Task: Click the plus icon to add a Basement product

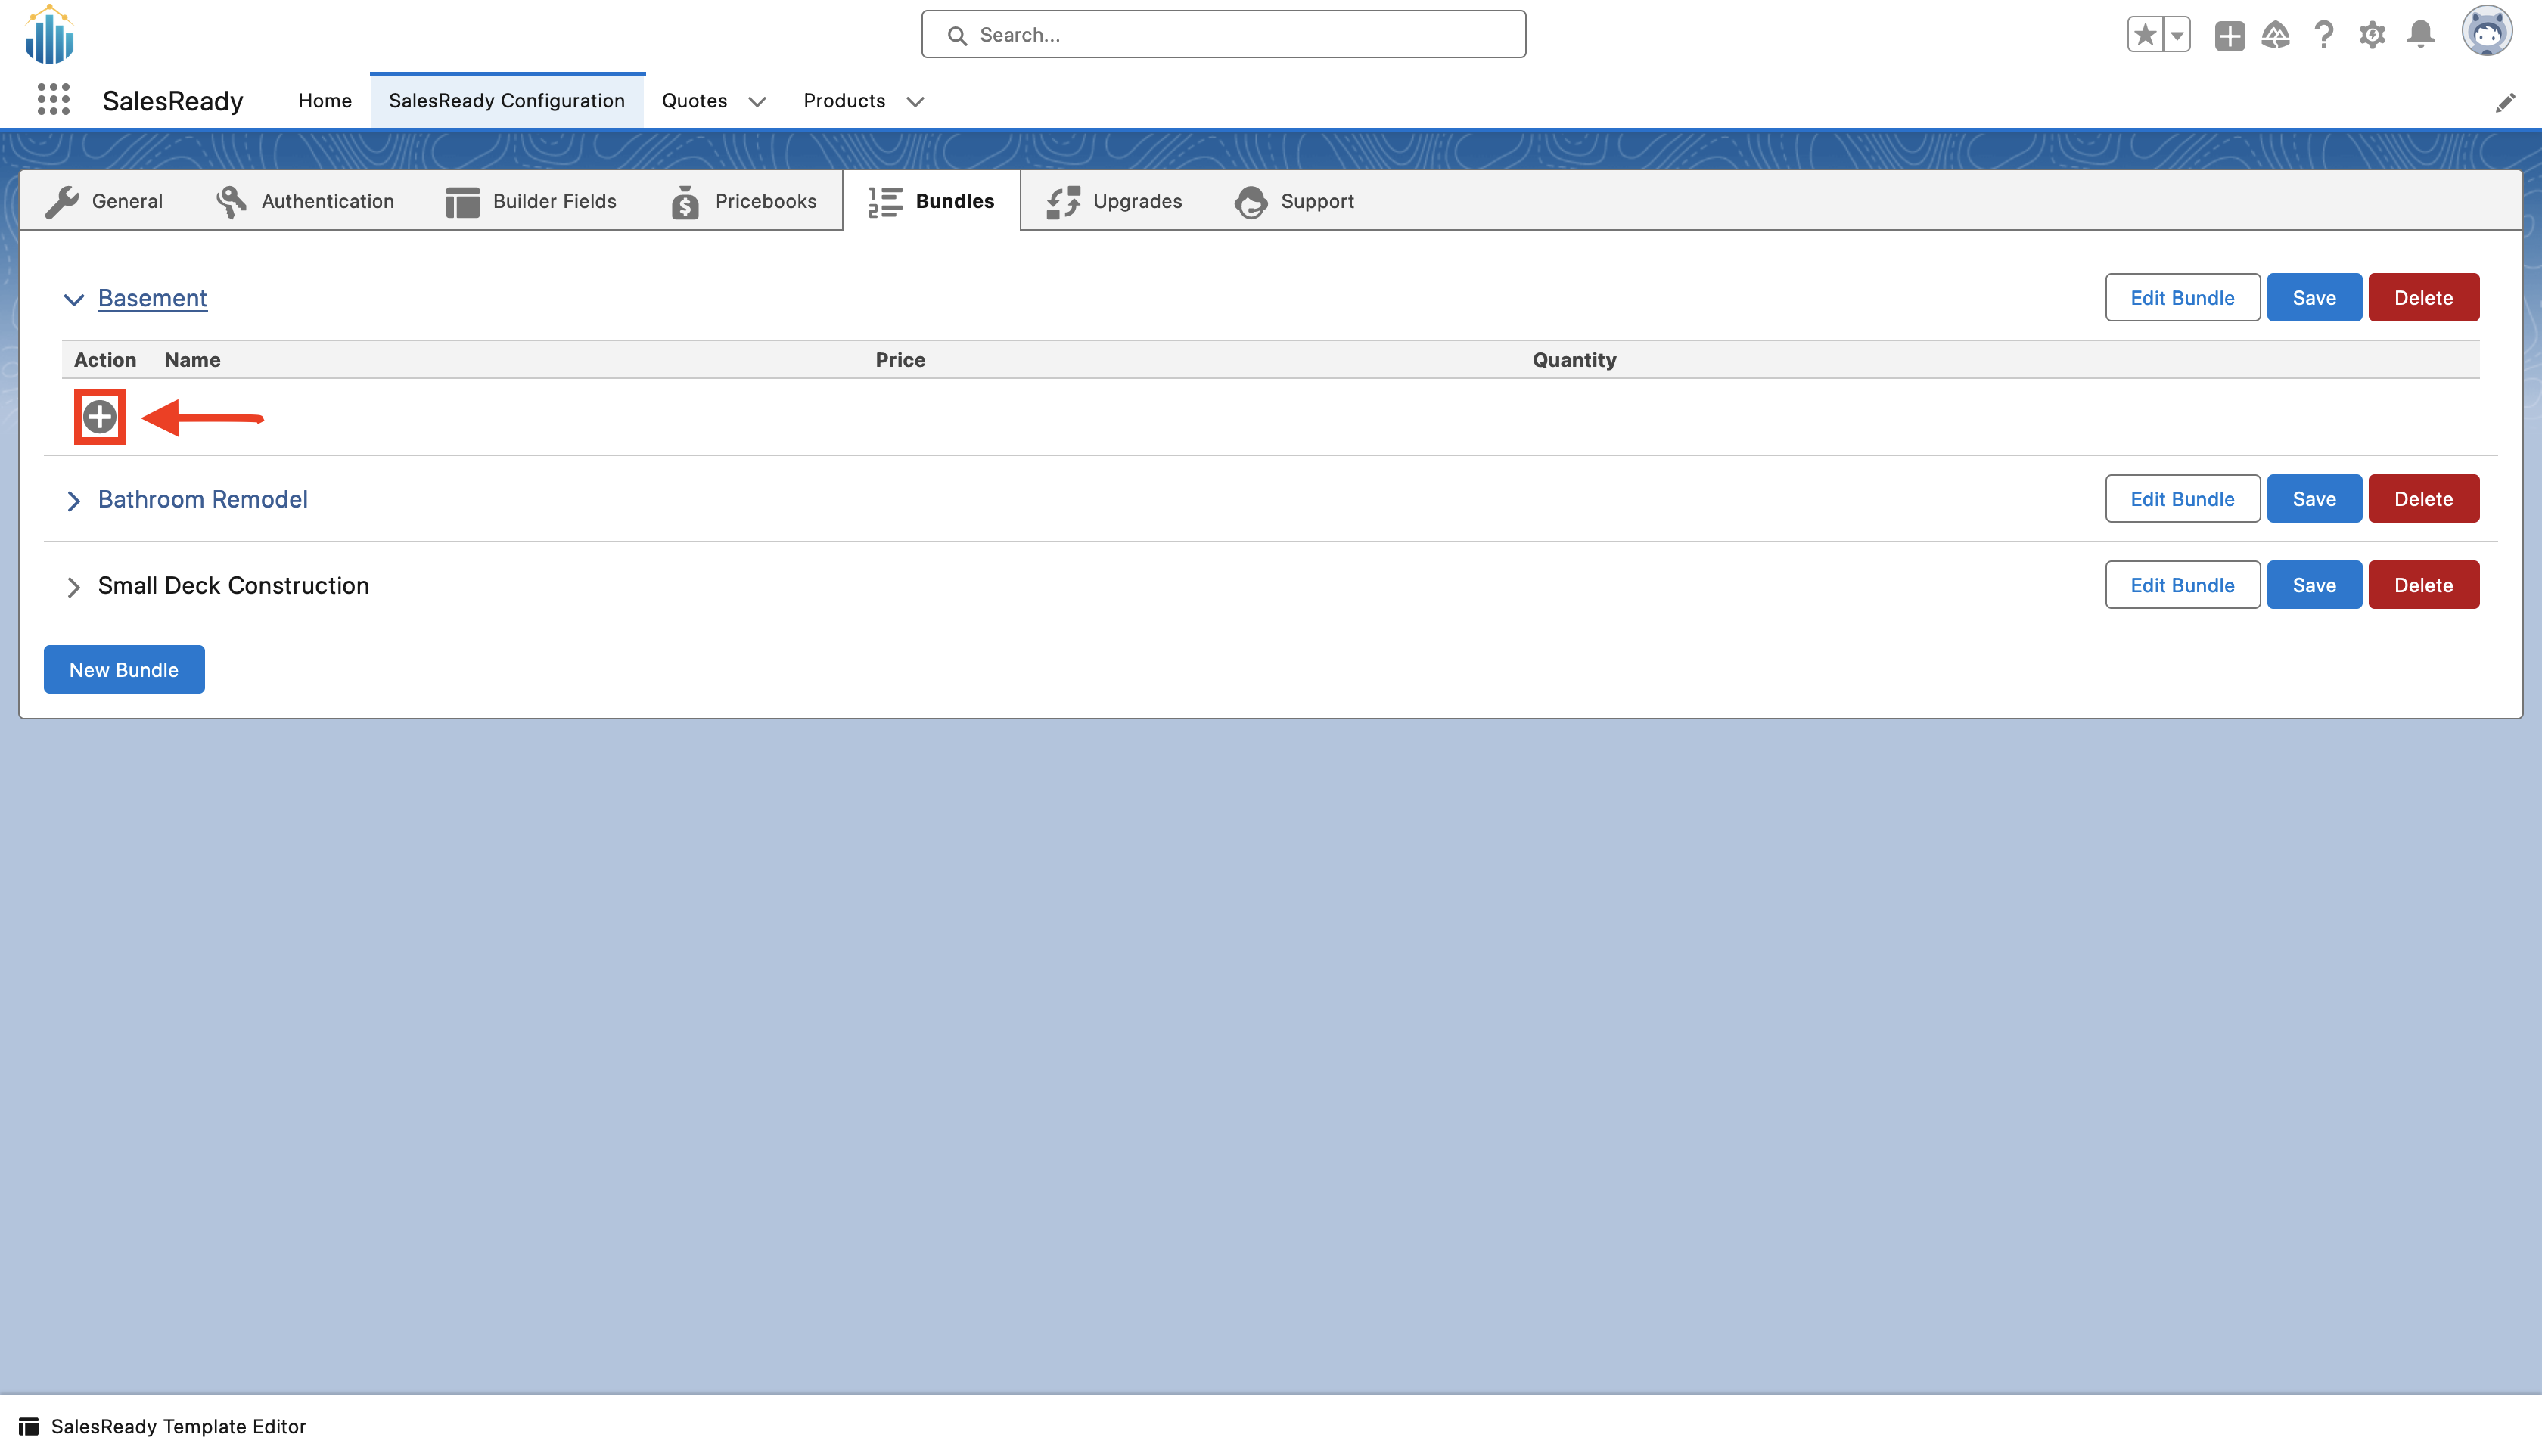Action: point(99,416)
